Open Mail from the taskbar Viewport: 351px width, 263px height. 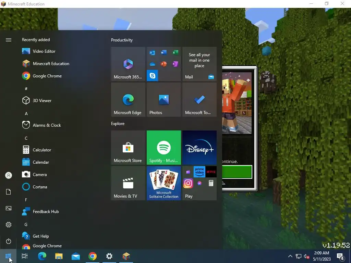coord(76,256)
